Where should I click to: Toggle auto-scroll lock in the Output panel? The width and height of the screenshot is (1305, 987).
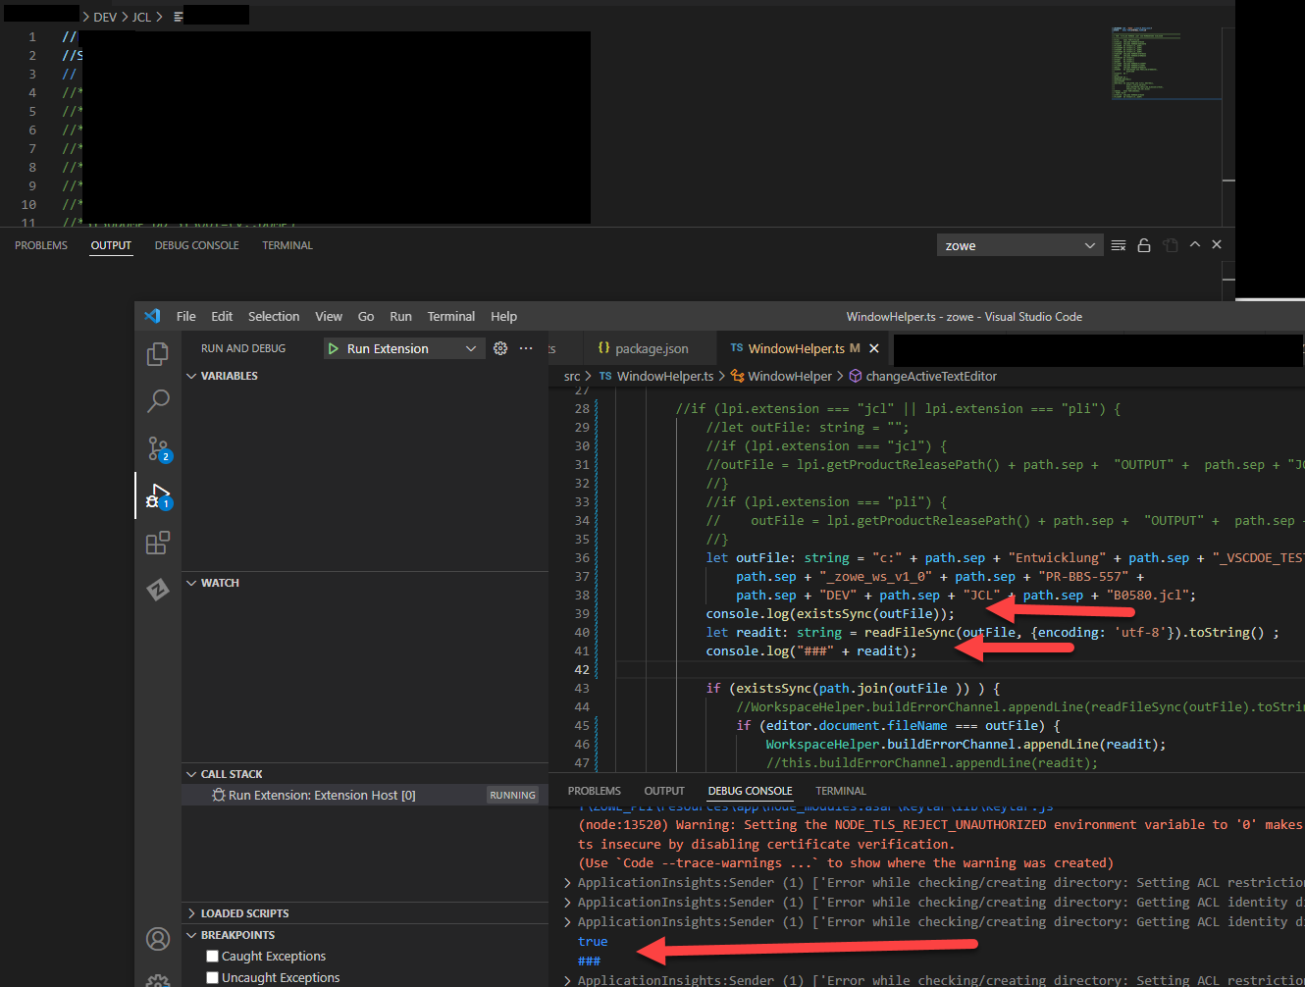coord(1143,244)
